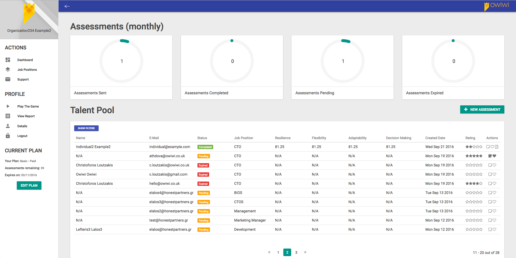Adjust star rating for athdova@owiwi.co.uk

[x=474, y=156]
